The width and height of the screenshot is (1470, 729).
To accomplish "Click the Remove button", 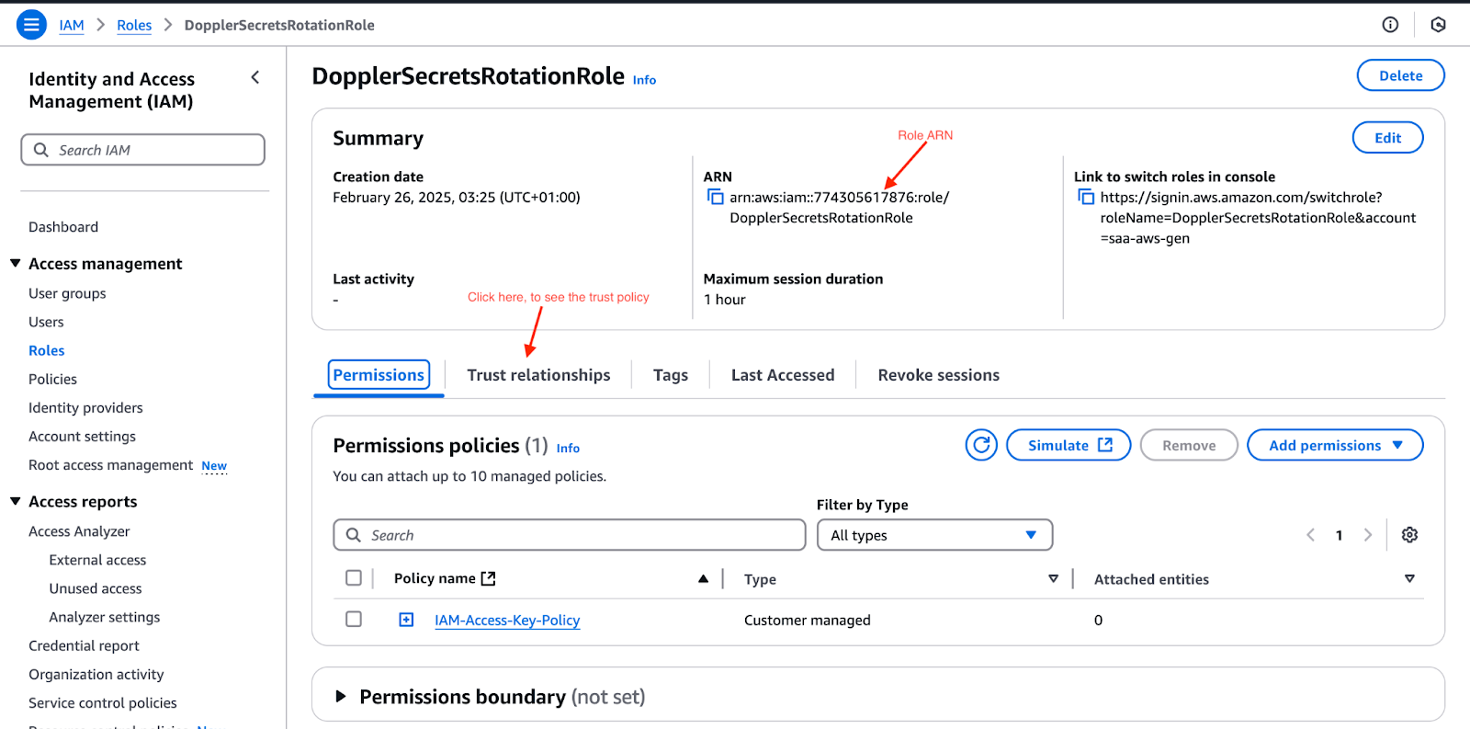I will pos(1189,445).
